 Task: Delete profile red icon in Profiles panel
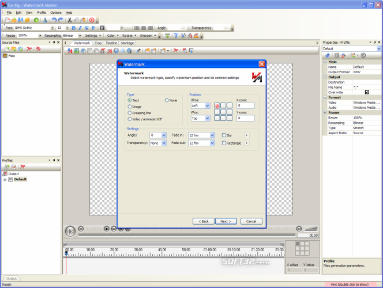tap(22, 167)
